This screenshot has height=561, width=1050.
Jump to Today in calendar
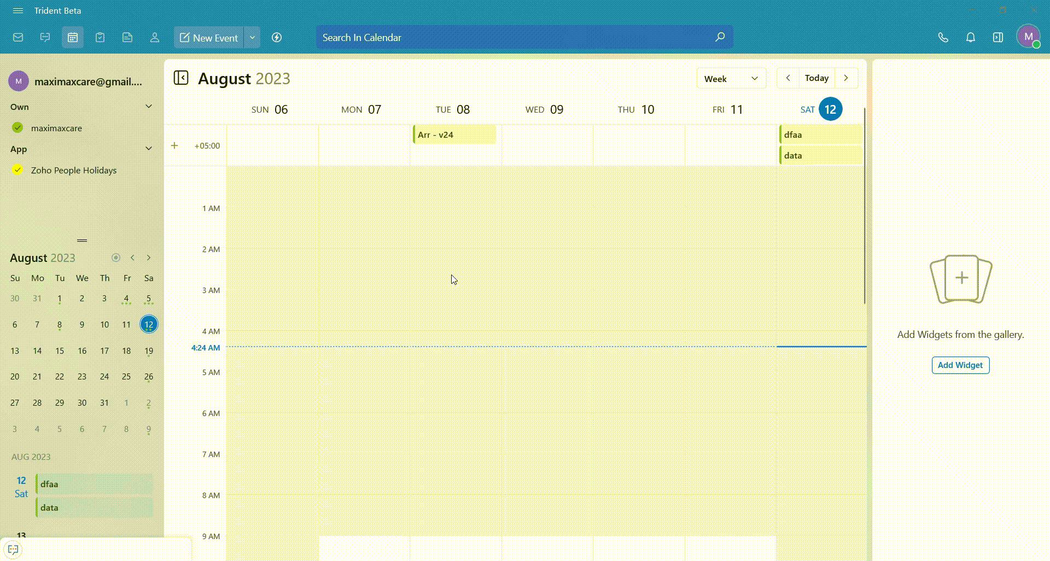(816, 78)
